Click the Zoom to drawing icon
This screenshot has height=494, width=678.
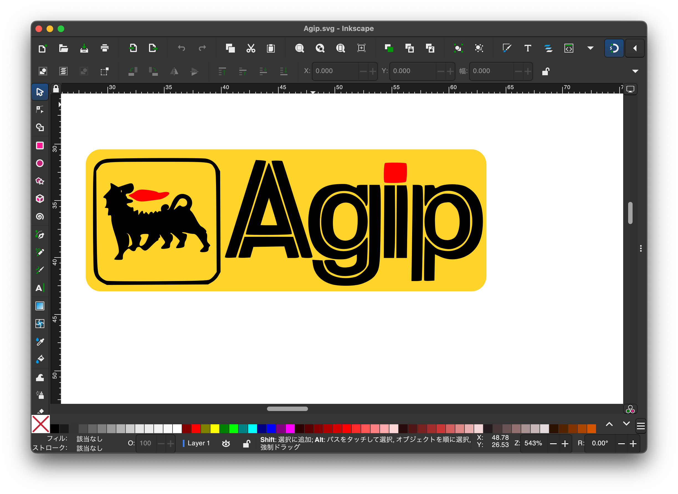[x=320, y=48]
